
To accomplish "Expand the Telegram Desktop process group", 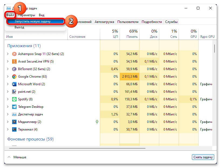I will click(8, 107).
